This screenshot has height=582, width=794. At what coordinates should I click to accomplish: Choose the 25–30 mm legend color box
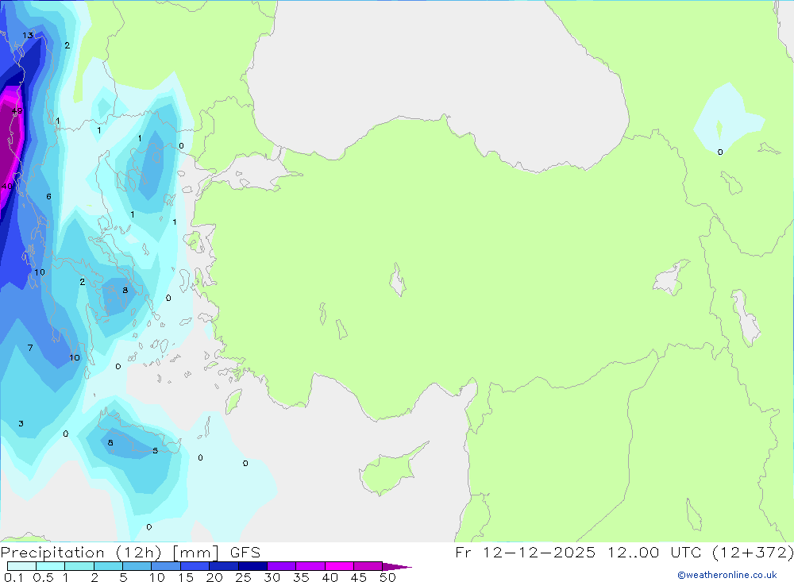click(252, 566)
